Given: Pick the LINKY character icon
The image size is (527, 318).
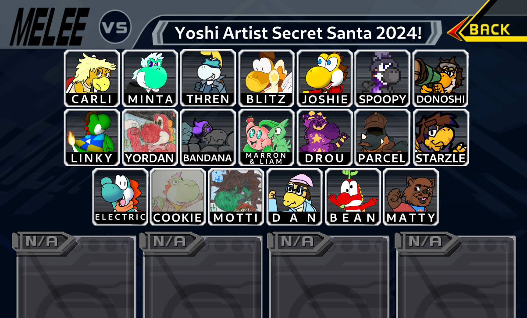Looking at the screenshot, I should click(92, 138).
